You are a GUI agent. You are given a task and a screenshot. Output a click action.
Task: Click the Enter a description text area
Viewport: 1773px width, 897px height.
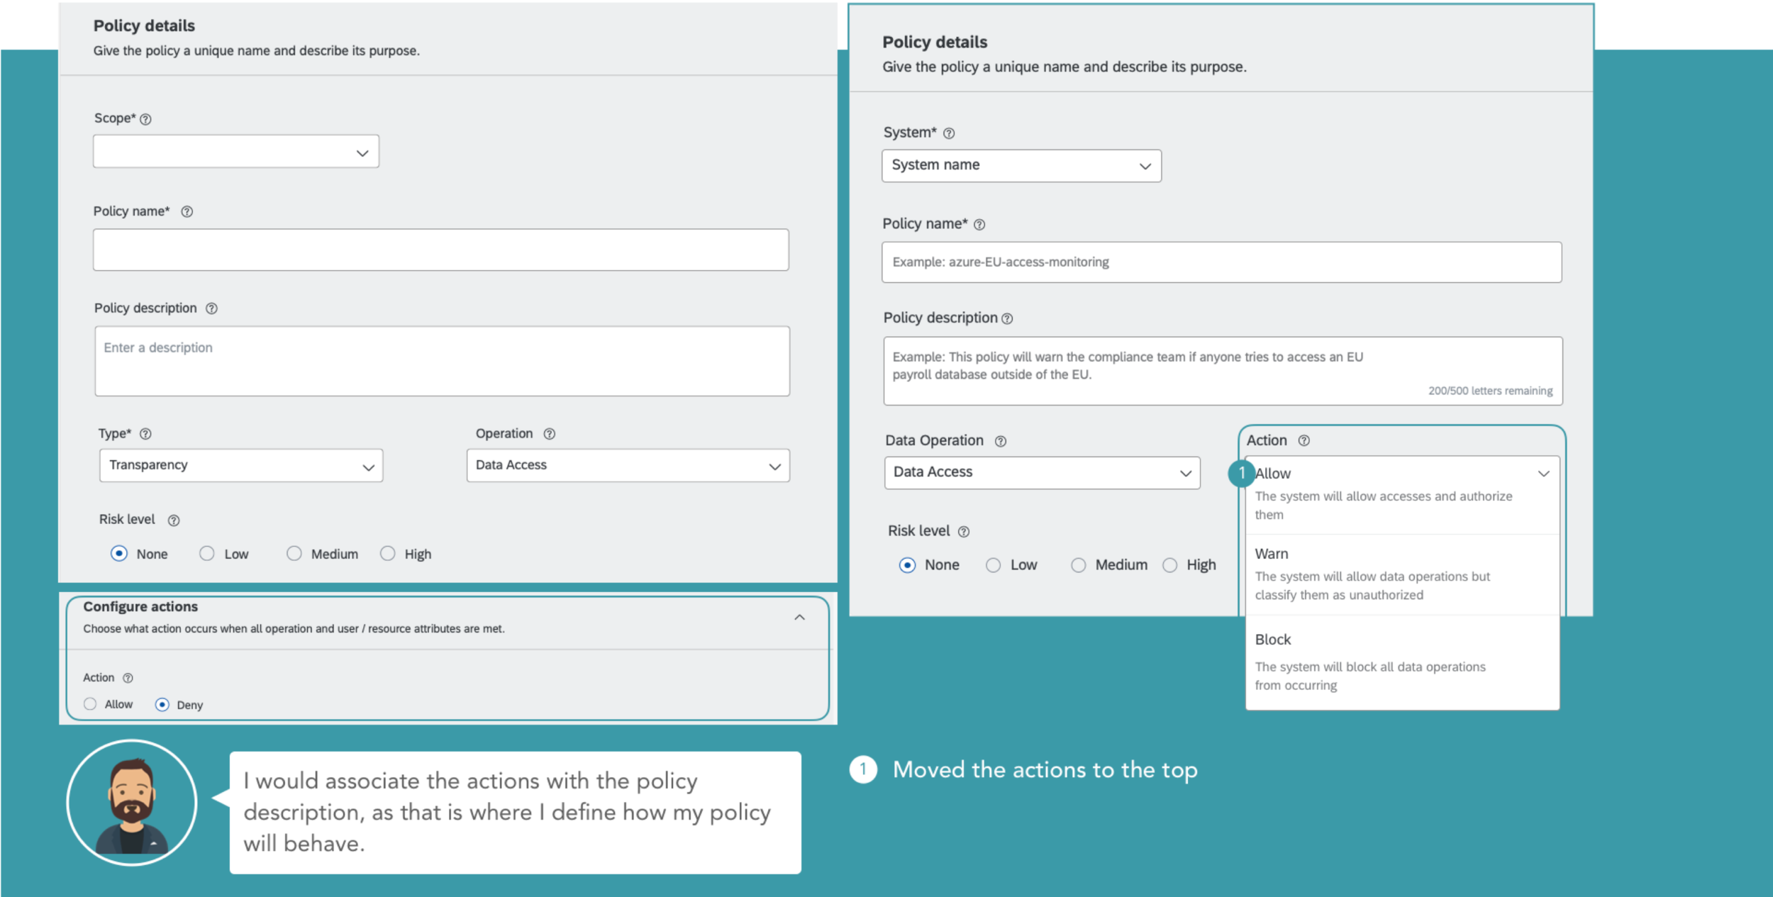pos(442,361)
